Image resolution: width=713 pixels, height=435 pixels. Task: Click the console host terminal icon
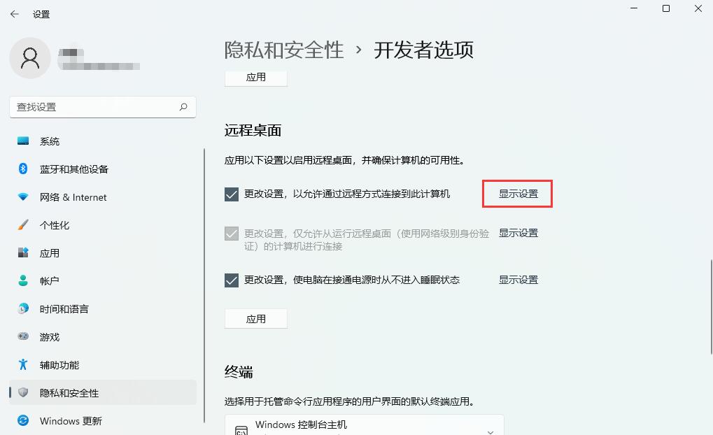(241, 430)
